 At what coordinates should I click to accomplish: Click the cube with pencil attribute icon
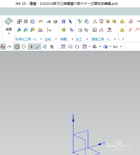click(41, 30)
